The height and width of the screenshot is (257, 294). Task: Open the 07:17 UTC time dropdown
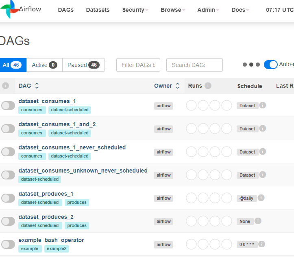pos(280,10)
